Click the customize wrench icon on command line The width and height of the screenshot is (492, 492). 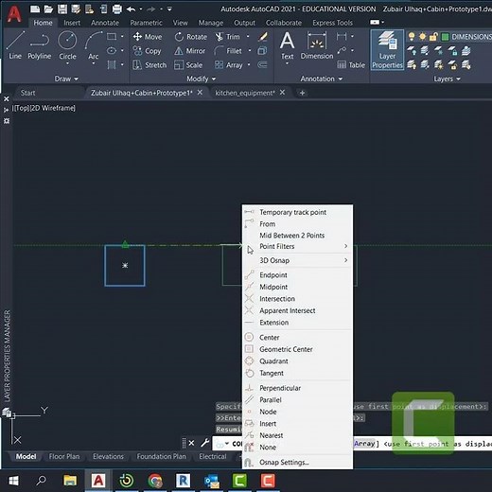click(x=205, y=443)
